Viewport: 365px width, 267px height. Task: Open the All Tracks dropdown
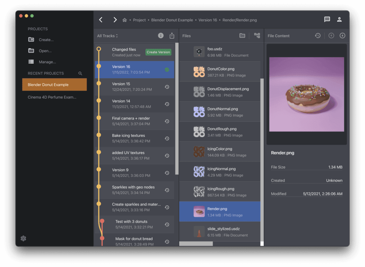tap(108, 36)
